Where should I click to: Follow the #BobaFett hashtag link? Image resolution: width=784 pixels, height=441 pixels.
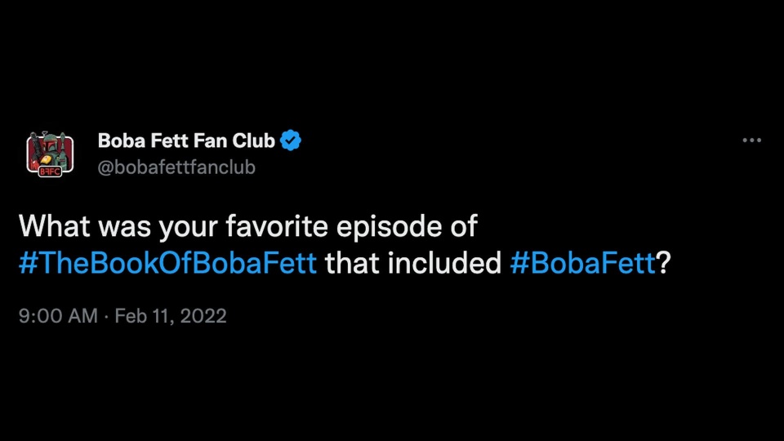click(582, 263)
